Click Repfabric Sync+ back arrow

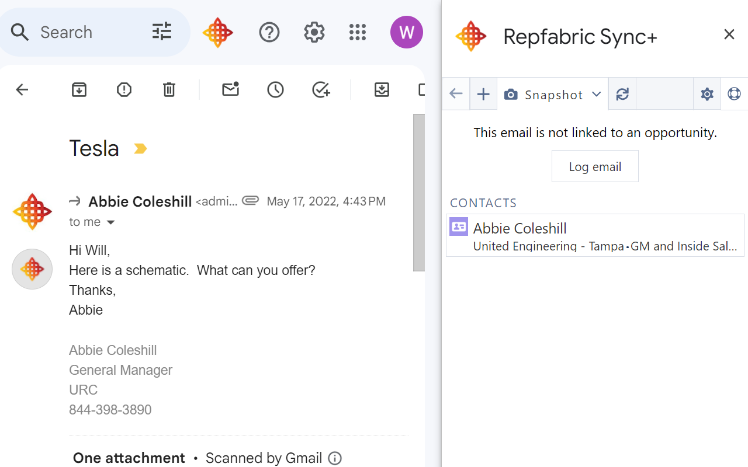[x=456, y=94]
